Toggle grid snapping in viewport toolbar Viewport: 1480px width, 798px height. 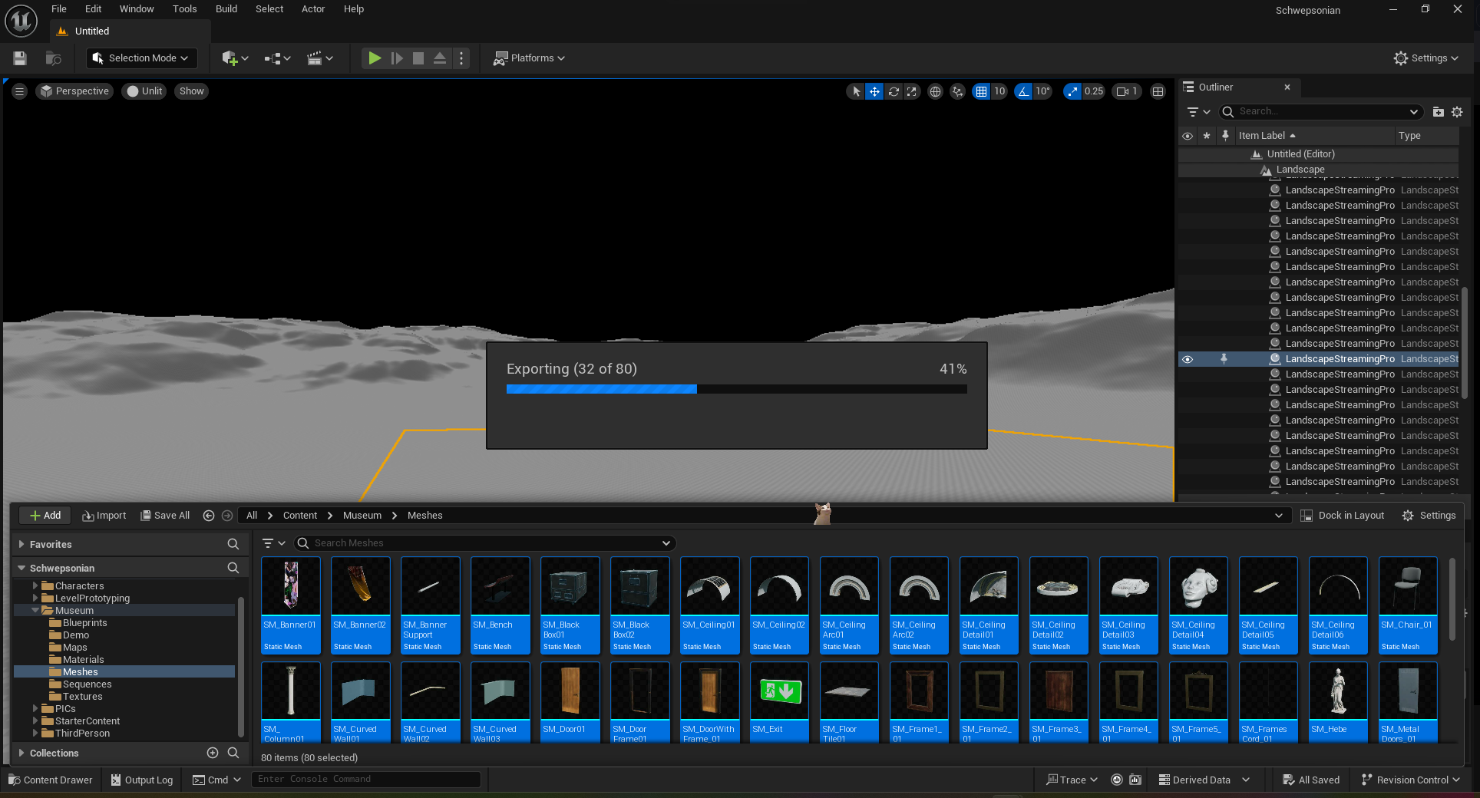pyautogui.click(x=981, y=91)
